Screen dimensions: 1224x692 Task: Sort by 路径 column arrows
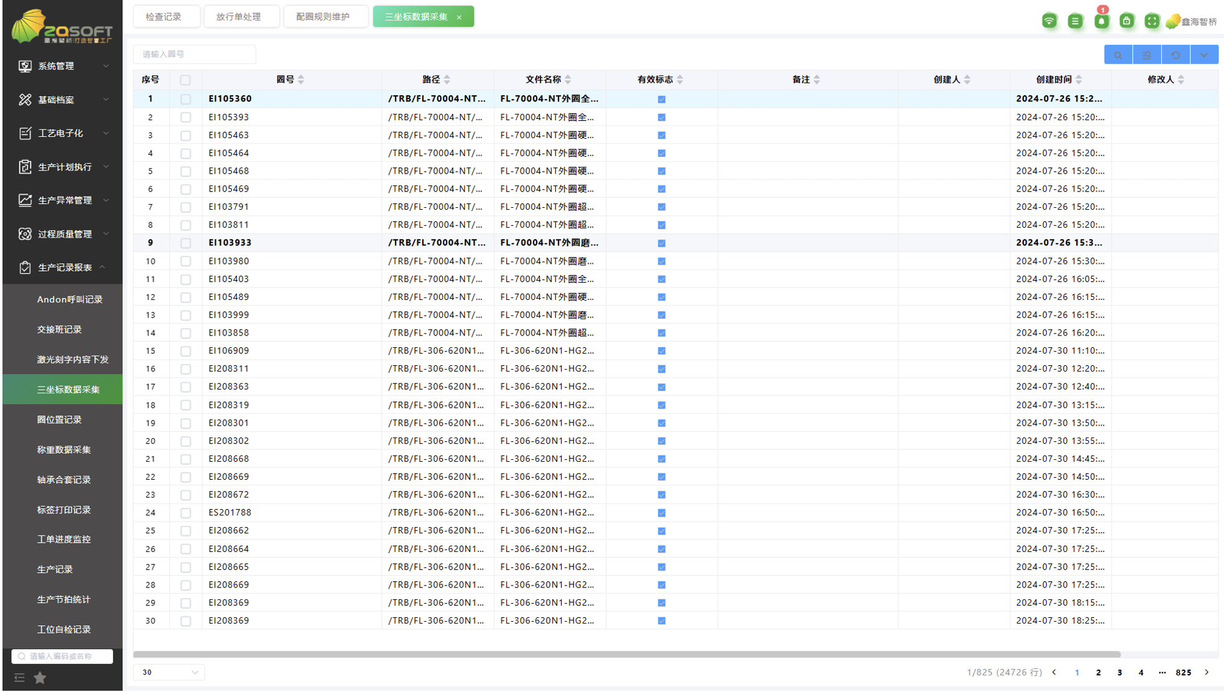click(x=447, y=80)
